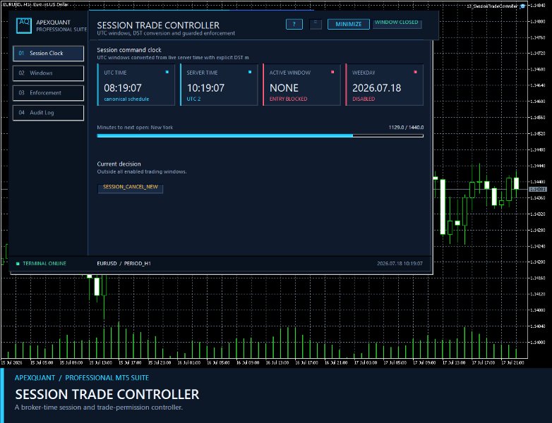
Task: Select the UTC TIME 08:19:07 card
Action: [x=136, y=85]
